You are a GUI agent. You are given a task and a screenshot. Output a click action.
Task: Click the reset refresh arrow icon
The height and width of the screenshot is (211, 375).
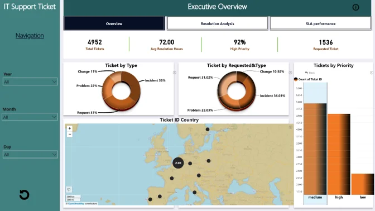[x=24, y=195]
